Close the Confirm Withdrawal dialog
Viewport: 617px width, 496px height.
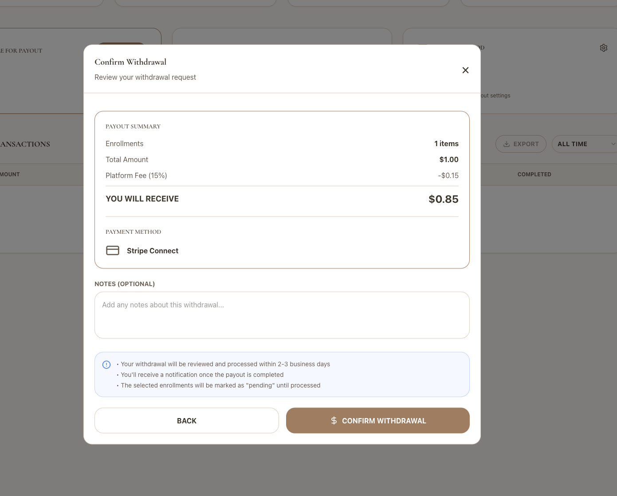(465, 70)
